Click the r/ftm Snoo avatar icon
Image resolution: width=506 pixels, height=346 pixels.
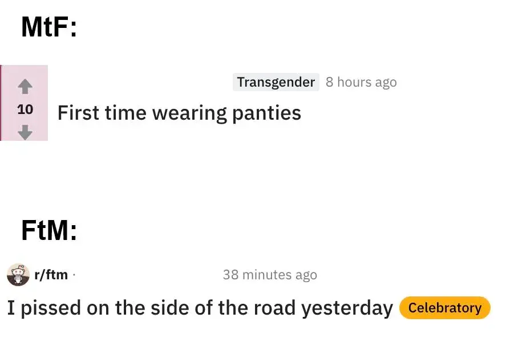pos(18,275)
